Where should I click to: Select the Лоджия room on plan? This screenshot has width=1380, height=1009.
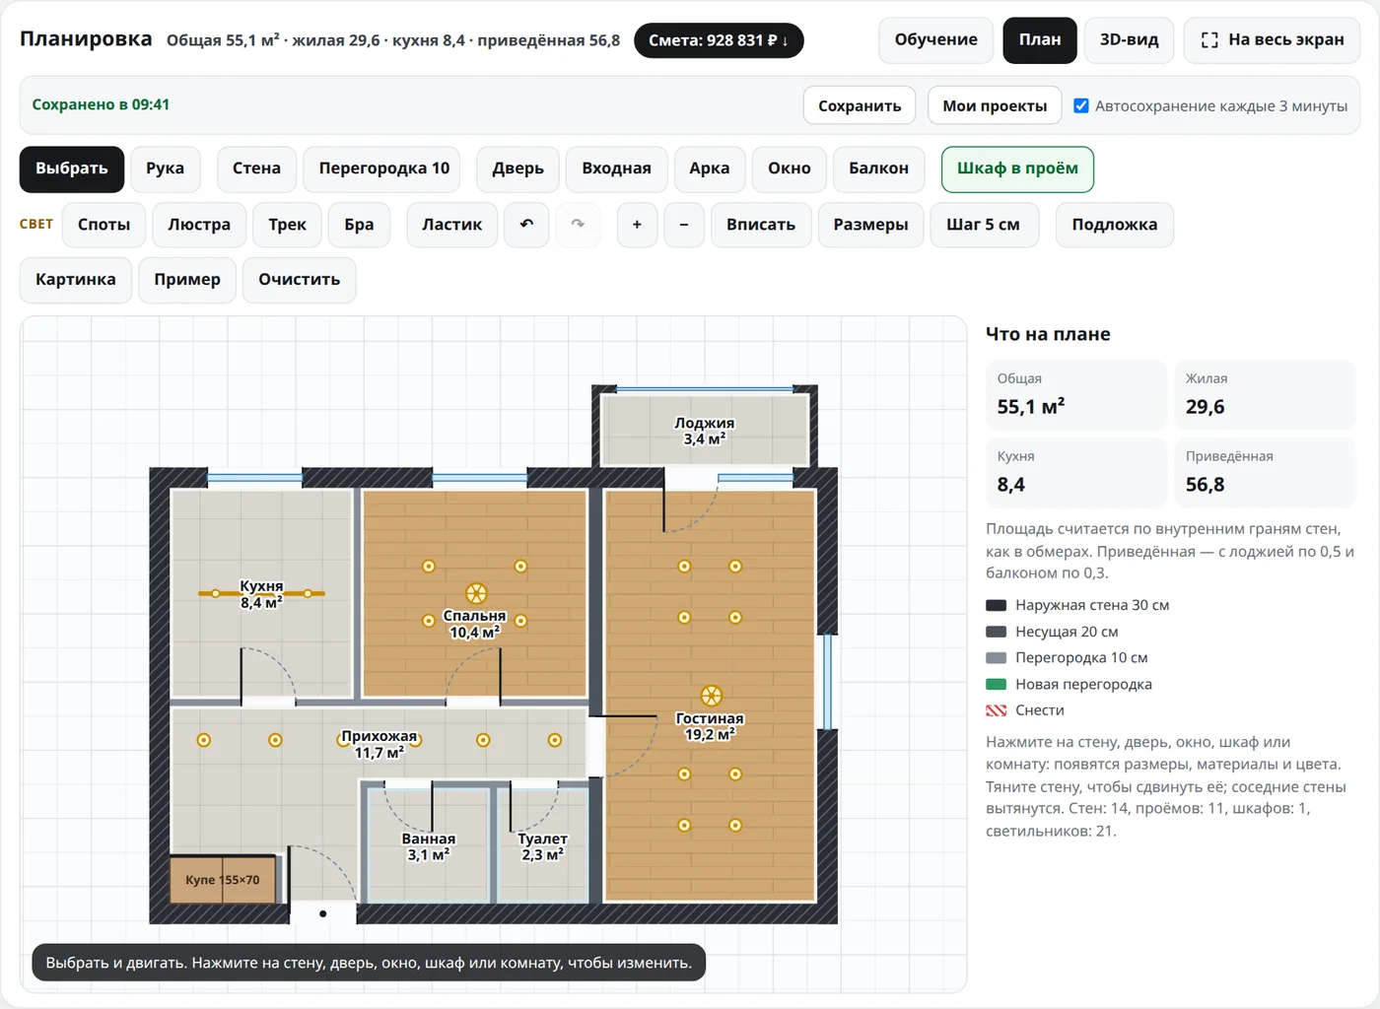pyautogui.click(x=705, y=431)
